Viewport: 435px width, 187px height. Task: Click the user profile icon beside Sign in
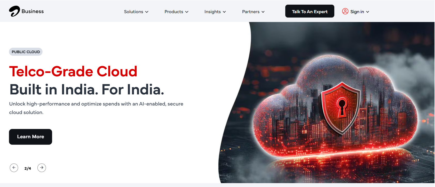345,11
